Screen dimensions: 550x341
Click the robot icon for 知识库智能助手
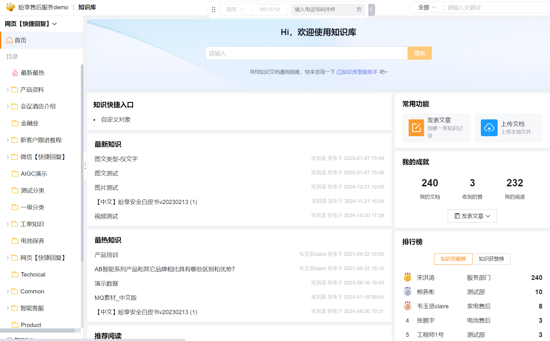click(x=339, y=72)
